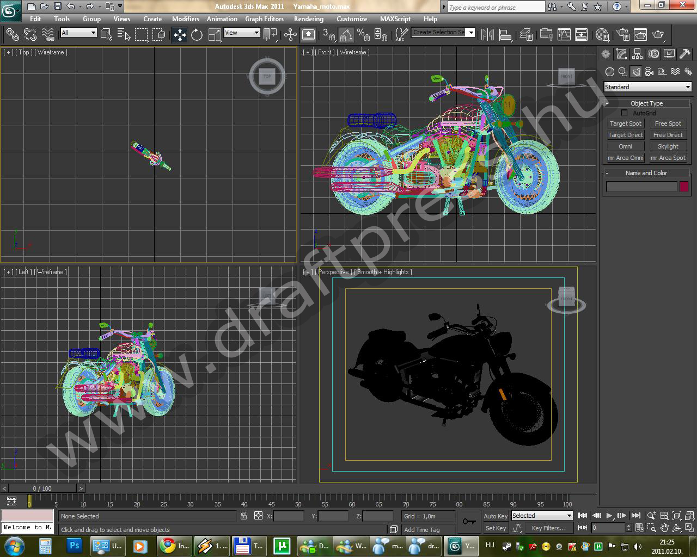The height and width of the screenshot is (557, 697).
Task: Click the mr Area Spot button
Action: (x=668, y=158)
